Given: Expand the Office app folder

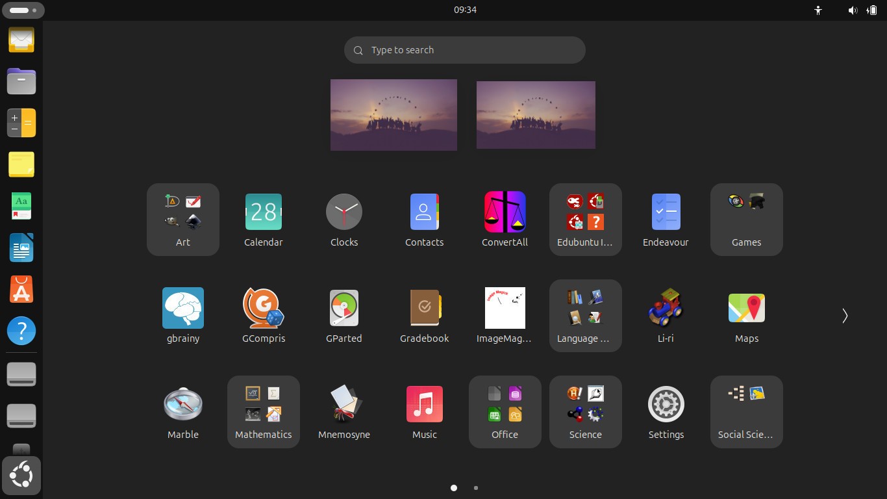Looking at the screenshot, I should click(x=505, y=411).
